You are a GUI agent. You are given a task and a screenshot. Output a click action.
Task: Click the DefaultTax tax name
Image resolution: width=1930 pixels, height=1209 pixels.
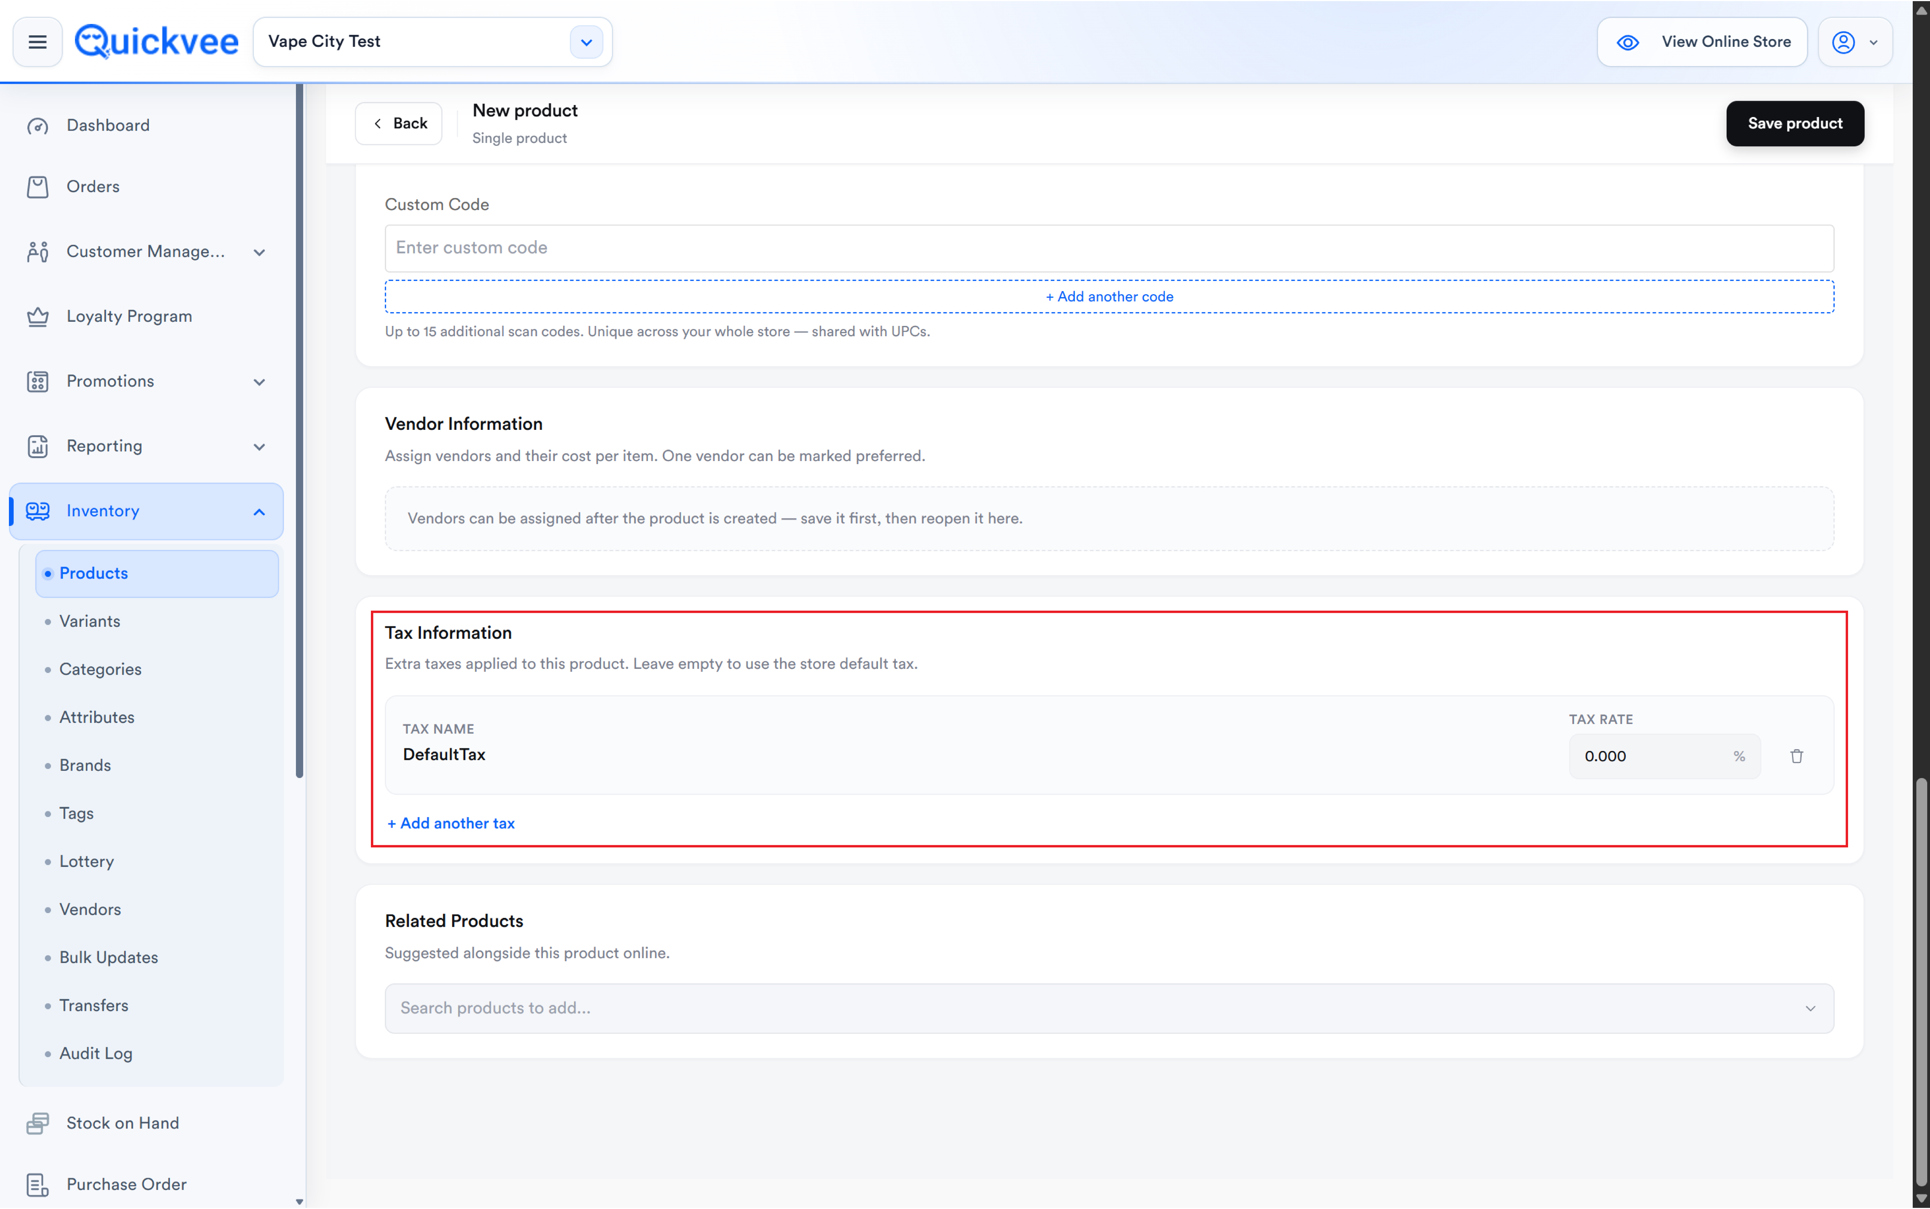coord(444,755)
